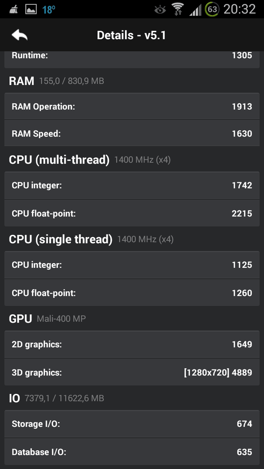The width and height of the screenshot is (264, 469).
Task: Tap the Wi-Fi status icon
Action: 178,9
